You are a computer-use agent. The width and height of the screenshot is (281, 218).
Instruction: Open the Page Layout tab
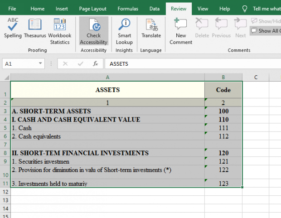(92, 9)
